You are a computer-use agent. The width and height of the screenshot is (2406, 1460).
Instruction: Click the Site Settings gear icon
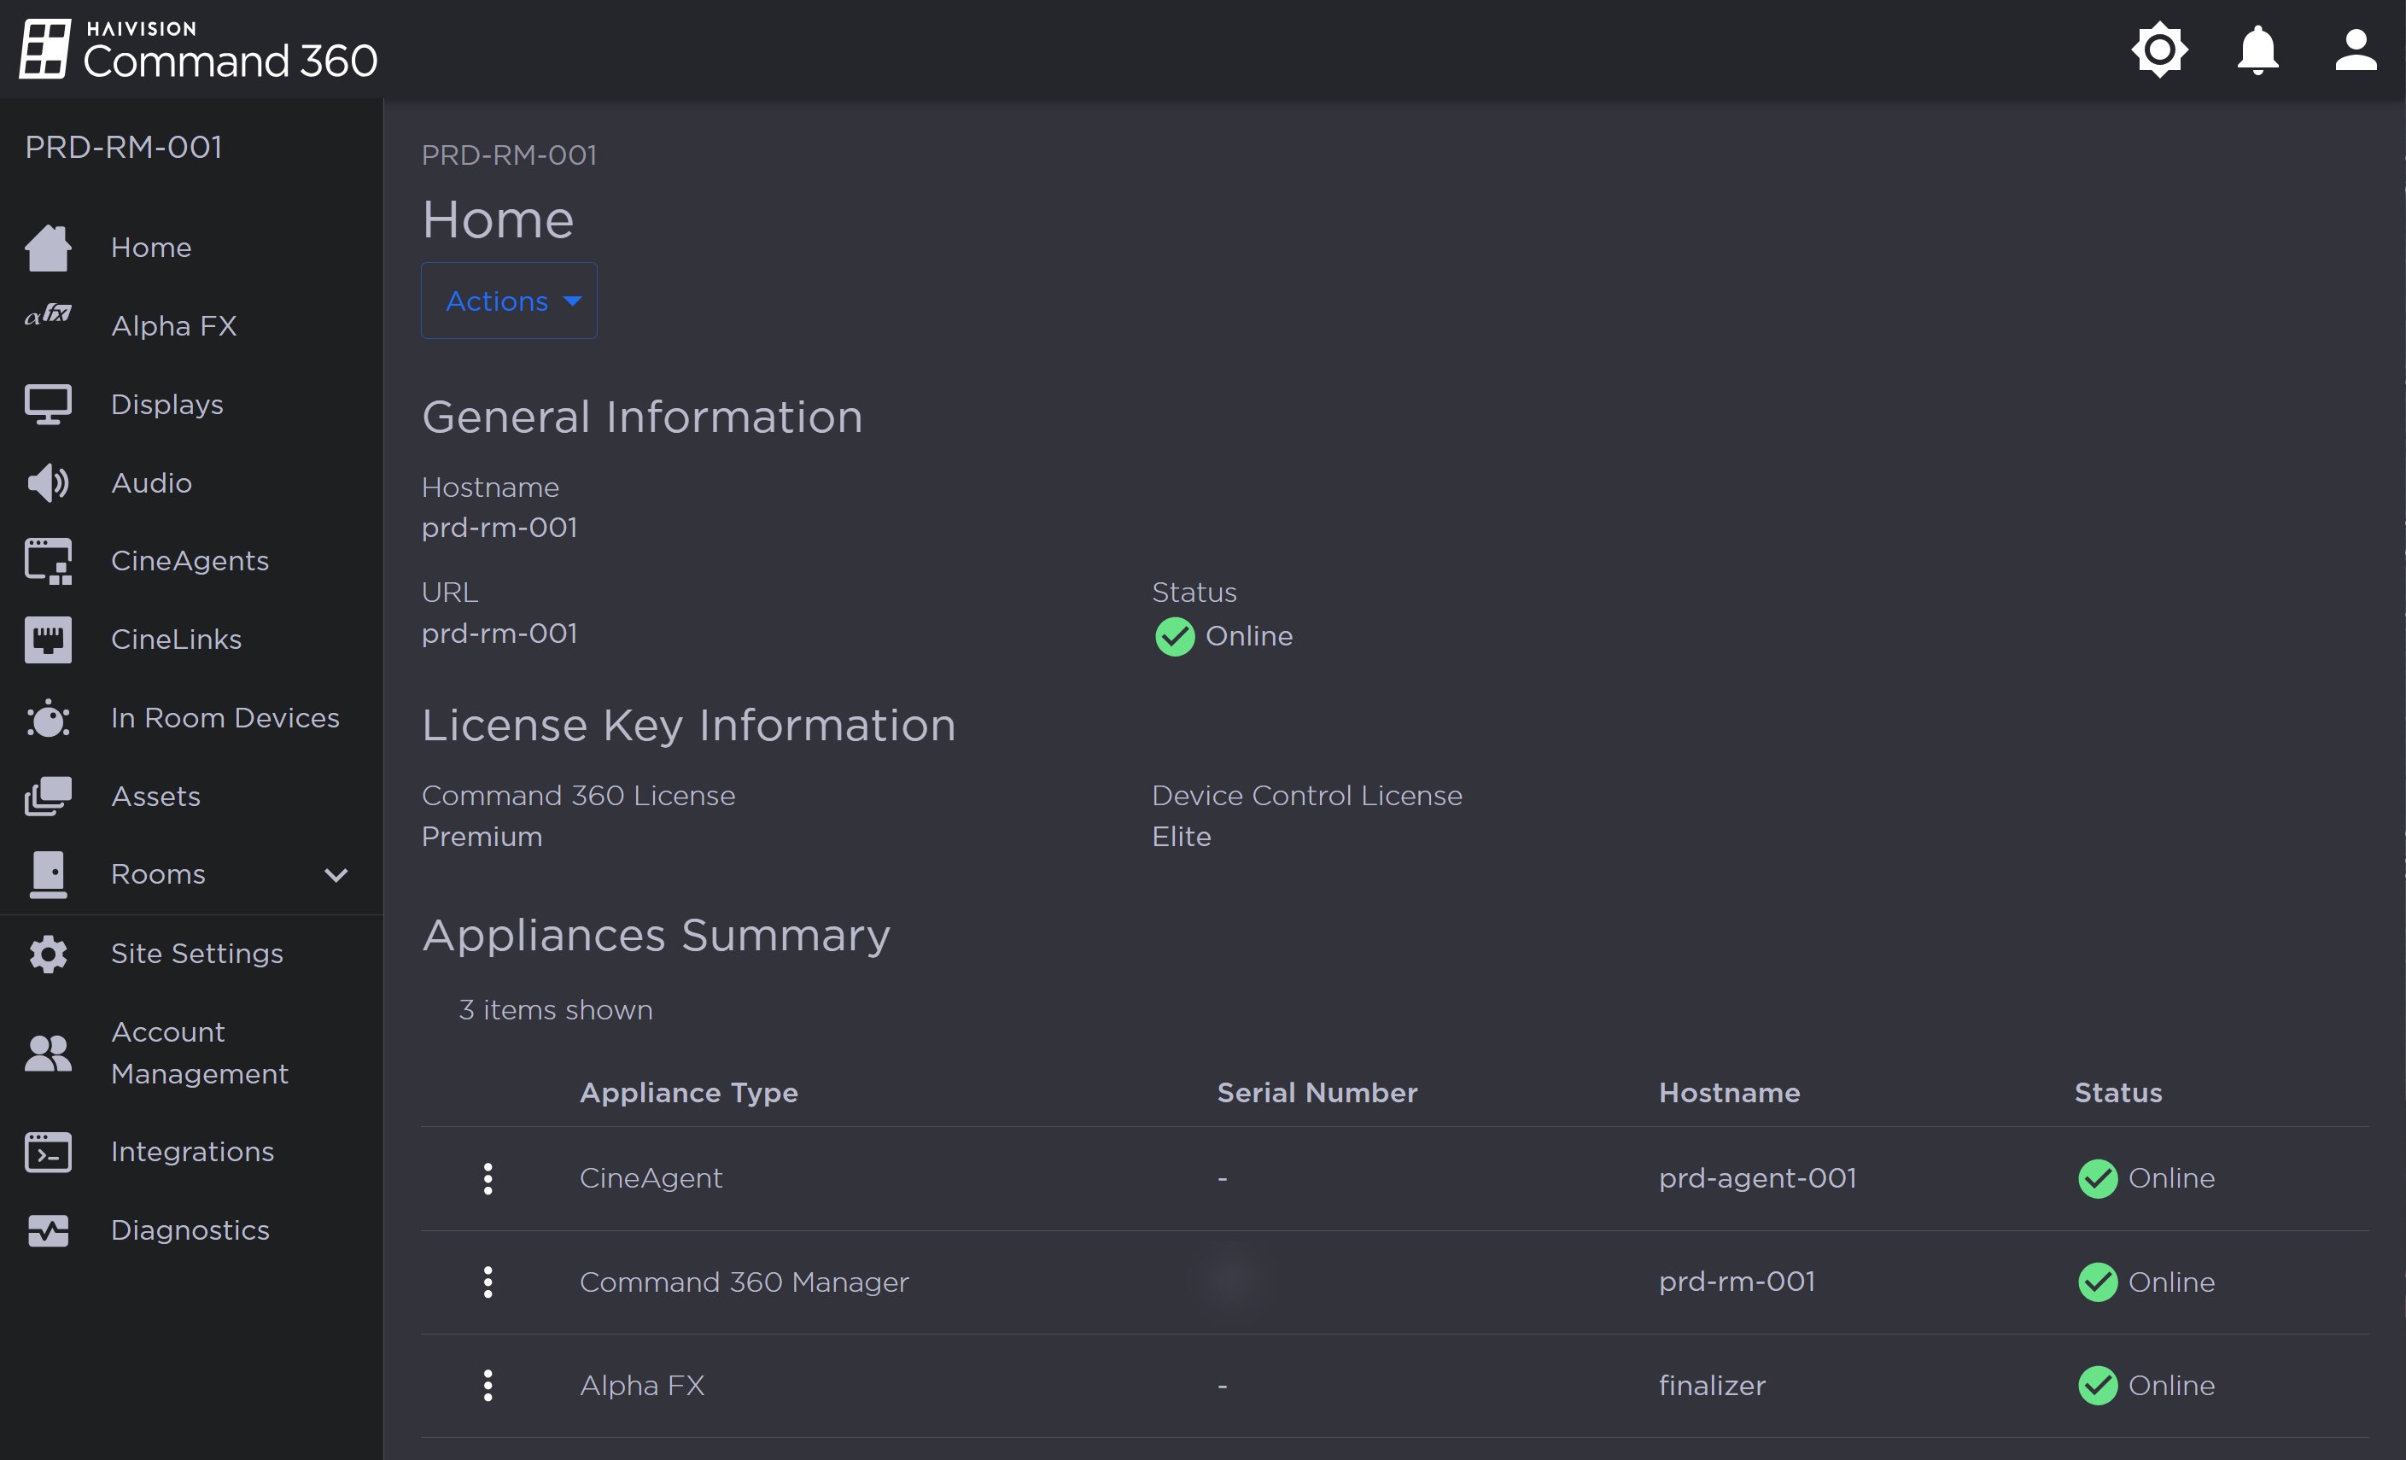pyautogui.click(x=48, y=955)
